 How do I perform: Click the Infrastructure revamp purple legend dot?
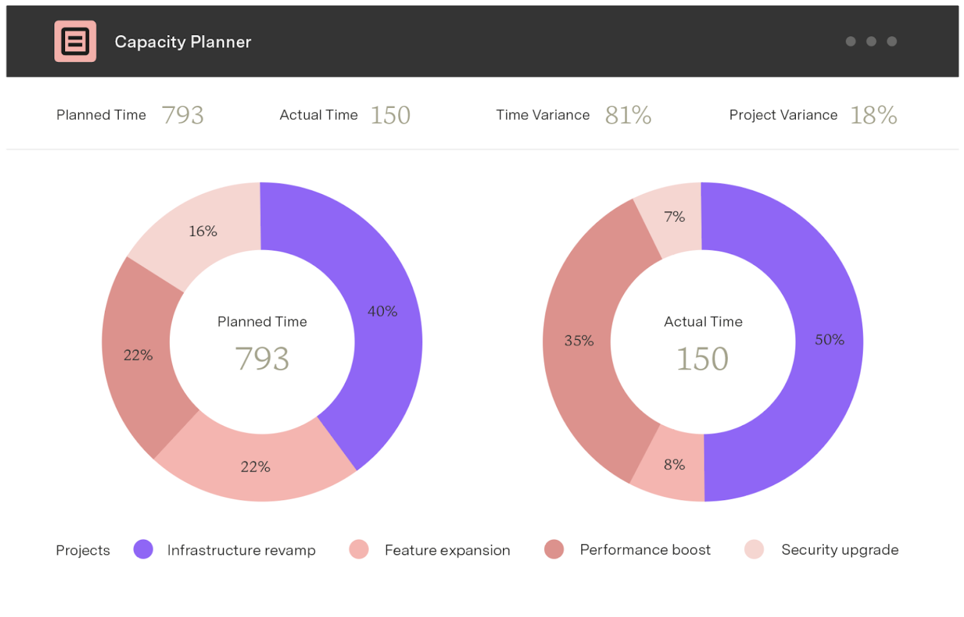[143, 550]
